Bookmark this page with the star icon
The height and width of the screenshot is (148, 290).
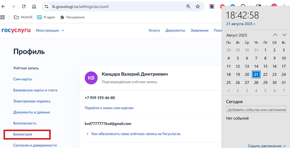click(198, 7)
